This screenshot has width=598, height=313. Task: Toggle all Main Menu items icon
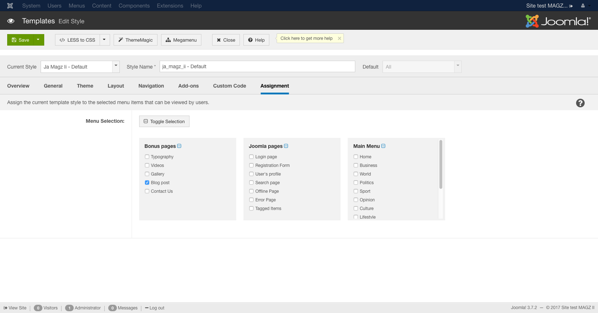(x=383, y=146)
